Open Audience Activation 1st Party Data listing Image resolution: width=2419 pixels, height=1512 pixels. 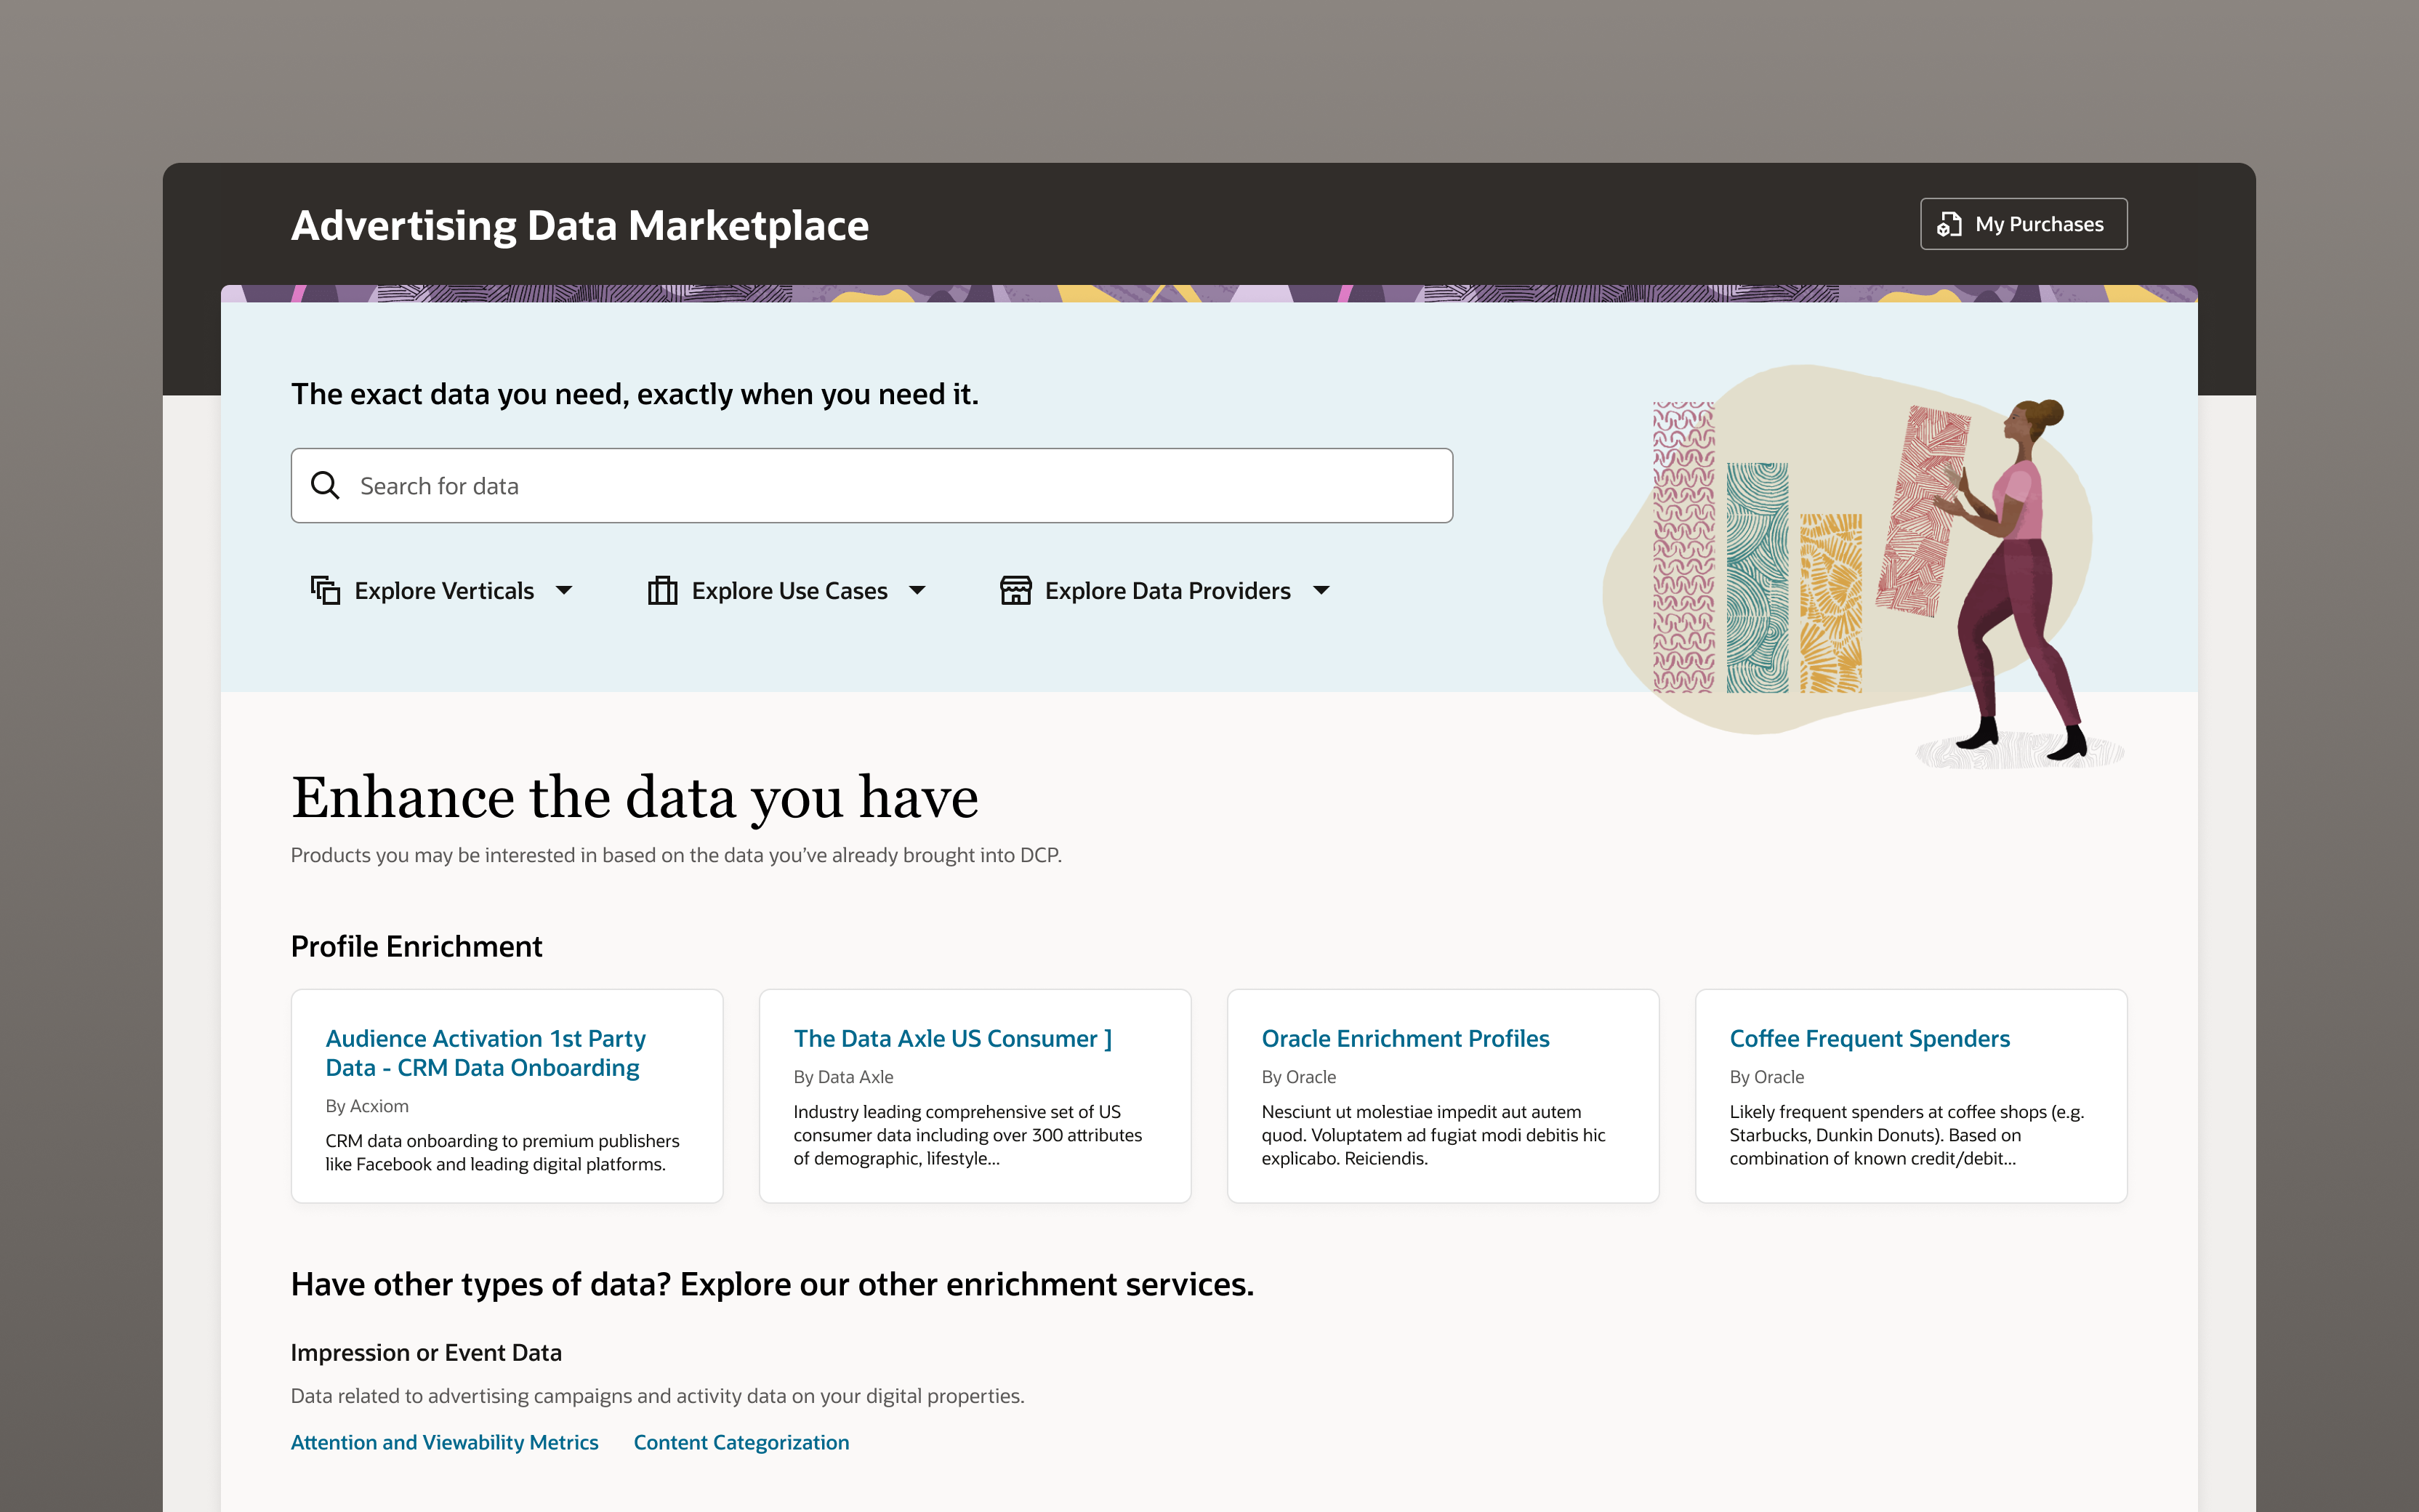[485, 1052]
